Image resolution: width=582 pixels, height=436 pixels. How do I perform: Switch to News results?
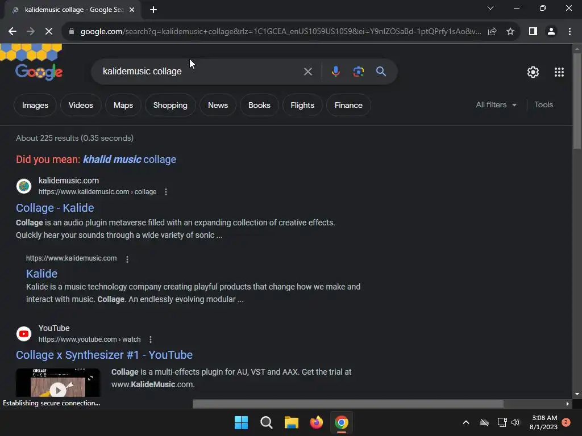(218, 105)
